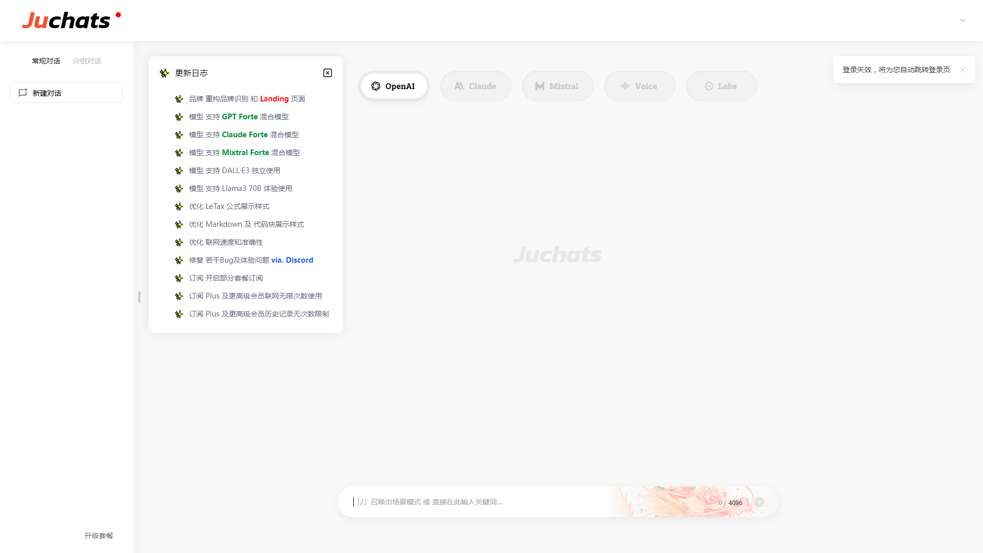Dismiss the 登录失效 notification
Viewport: 983px width, 553px height.
[963, 70]
